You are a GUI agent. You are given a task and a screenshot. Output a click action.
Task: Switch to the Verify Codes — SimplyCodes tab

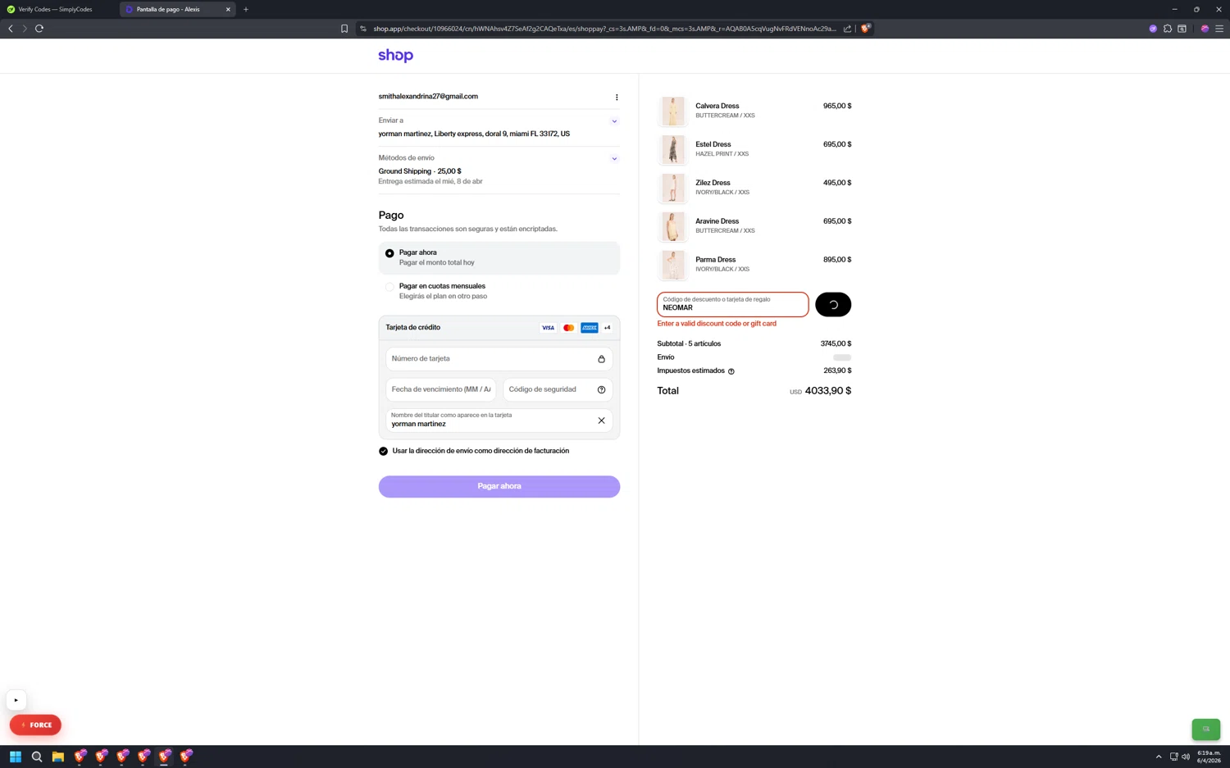pos(56,9)
